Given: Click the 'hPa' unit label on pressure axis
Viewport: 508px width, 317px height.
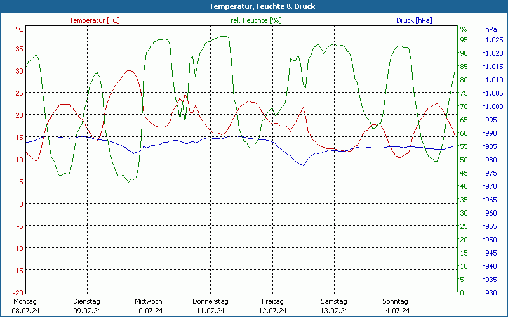Looking at the screenshot, I should pyautogui.click(x=491, y=29).
